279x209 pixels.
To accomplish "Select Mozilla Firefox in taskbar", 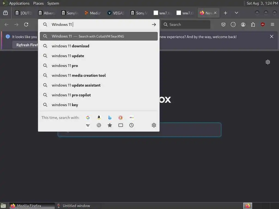I will pyautogui.click(x=32, y=206).
